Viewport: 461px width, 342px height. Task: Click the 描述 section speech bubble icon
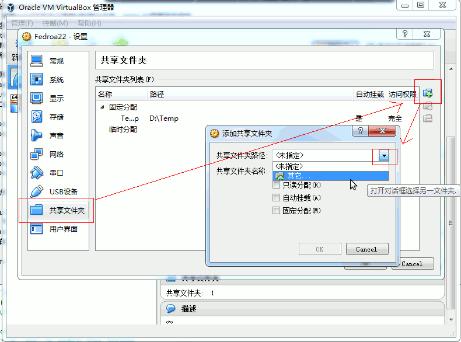170,309
